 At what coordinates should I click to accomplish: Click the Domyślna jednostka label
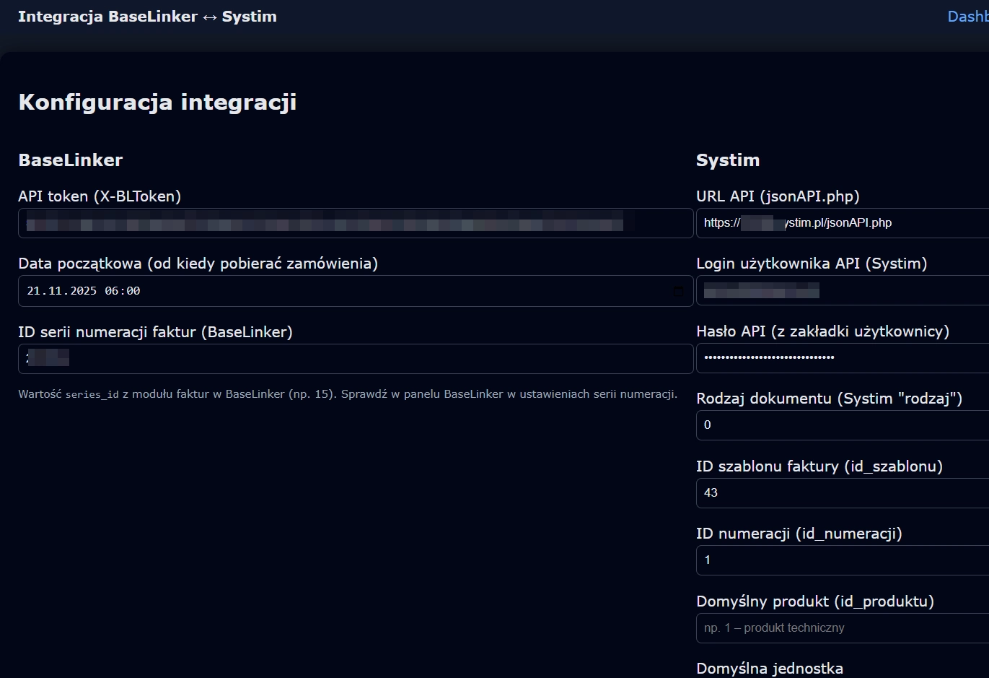click(x=769, y=667)
